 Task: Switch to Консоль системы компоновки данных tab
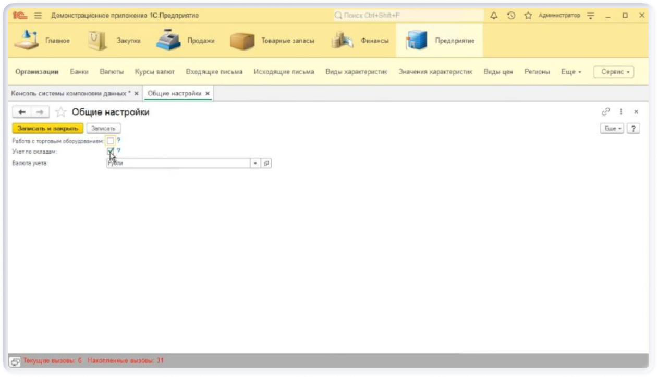70,93
